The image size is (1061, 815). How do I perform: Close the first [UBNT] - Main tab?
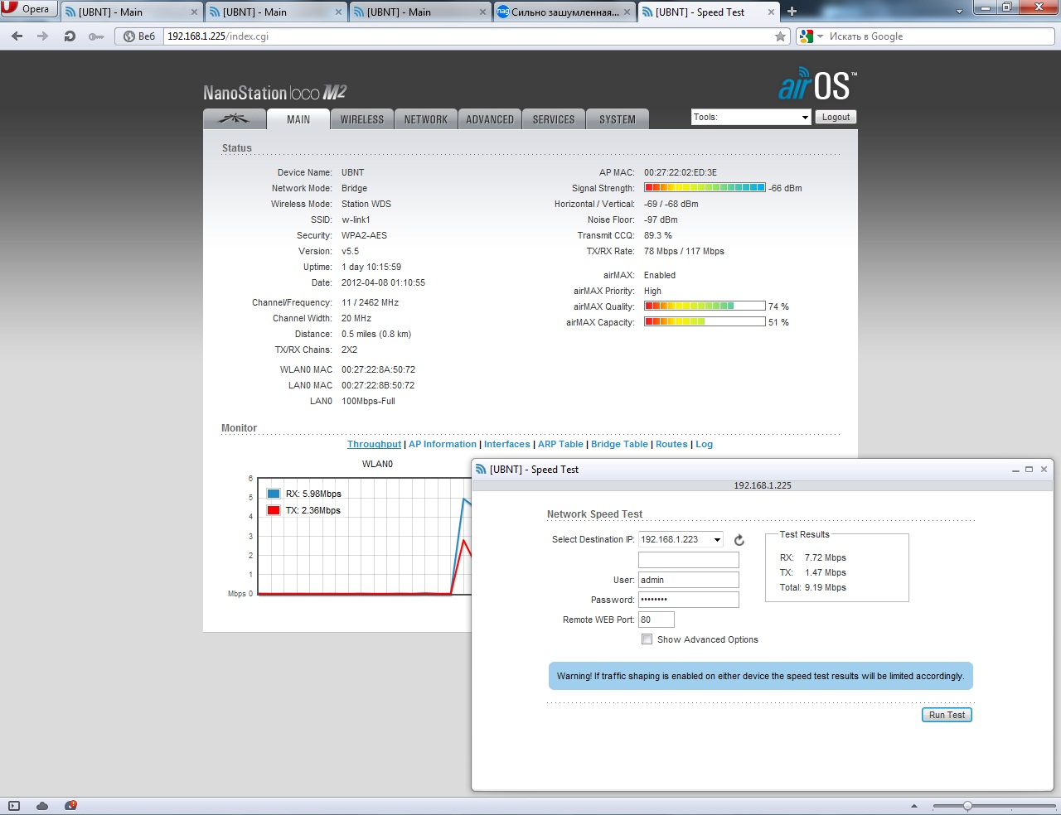[195, 12]
